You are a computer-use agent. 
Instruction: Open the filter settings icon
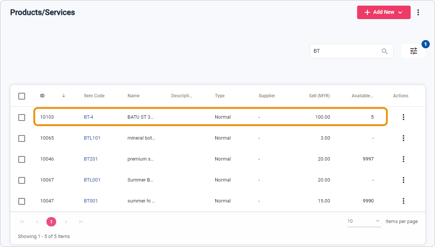(x=413, y=51)
